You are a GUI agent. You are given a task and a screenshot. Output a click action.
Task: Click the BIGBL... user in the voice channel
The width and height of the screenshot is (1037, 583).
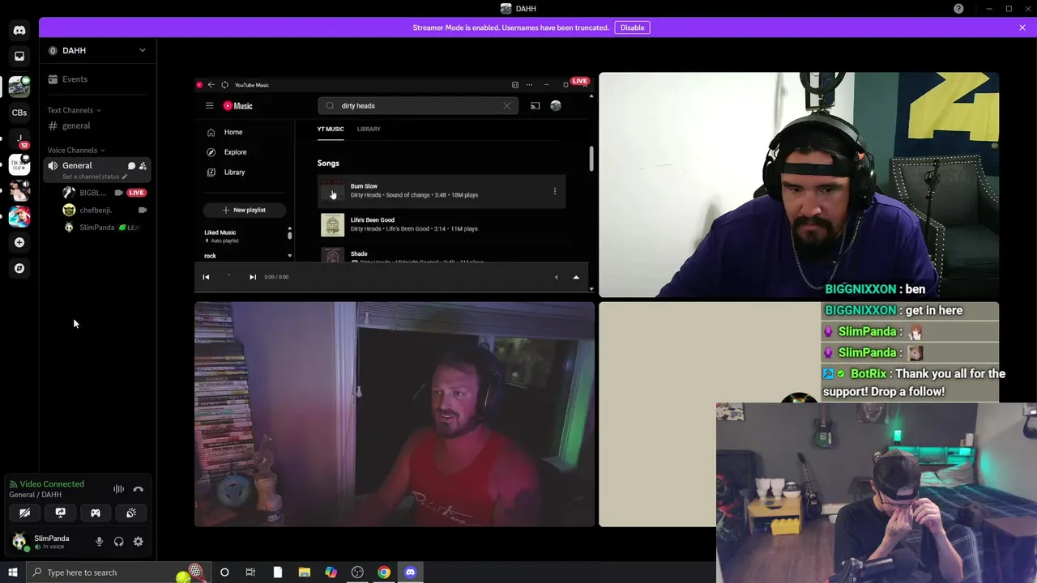(93, 193)
